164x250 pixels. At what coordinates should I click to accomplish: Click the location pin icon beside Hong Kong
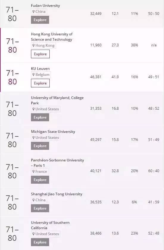33,45
